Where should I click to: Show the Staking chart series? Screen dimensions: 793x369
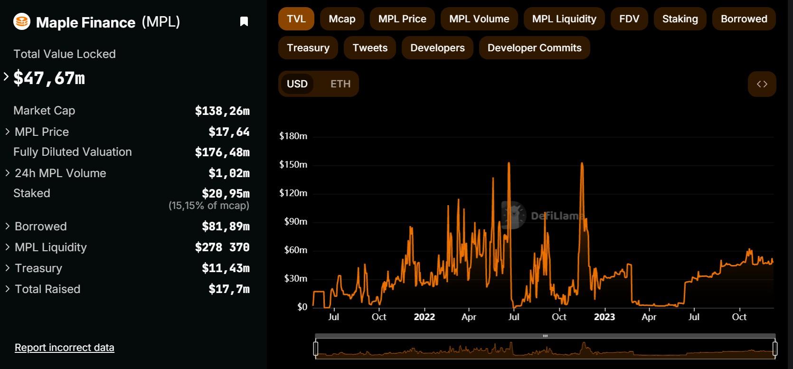click(x=680, y=19)
